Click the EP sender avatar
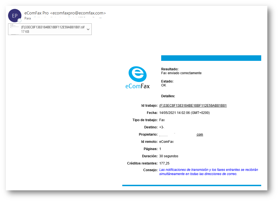 pyautogui.click(x=15, y=16)
